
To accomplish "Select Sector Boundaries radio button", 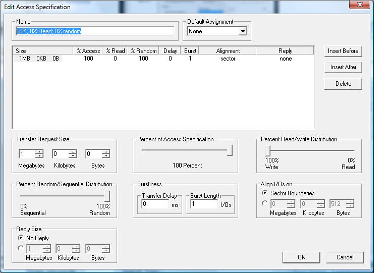I will pyautogui.click(x=264, y=193).
